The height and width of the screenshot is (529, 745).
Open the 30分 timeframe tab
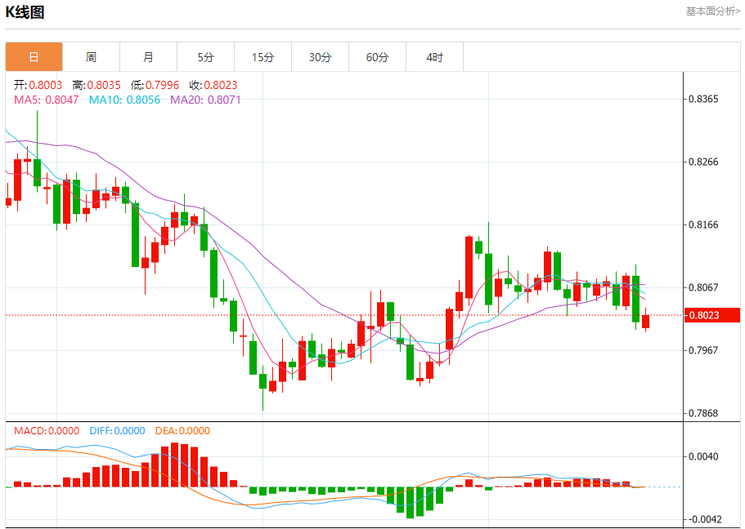(321, 57)
